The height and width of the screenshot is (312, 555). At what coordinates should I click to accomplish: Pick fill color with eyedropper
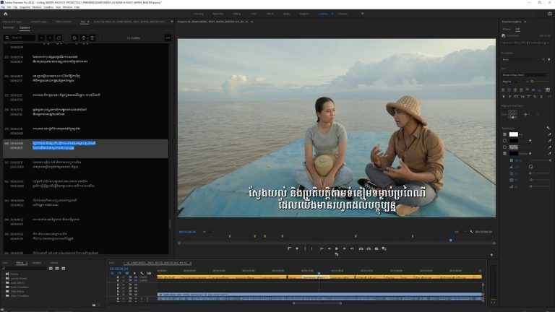pos(549,134)
